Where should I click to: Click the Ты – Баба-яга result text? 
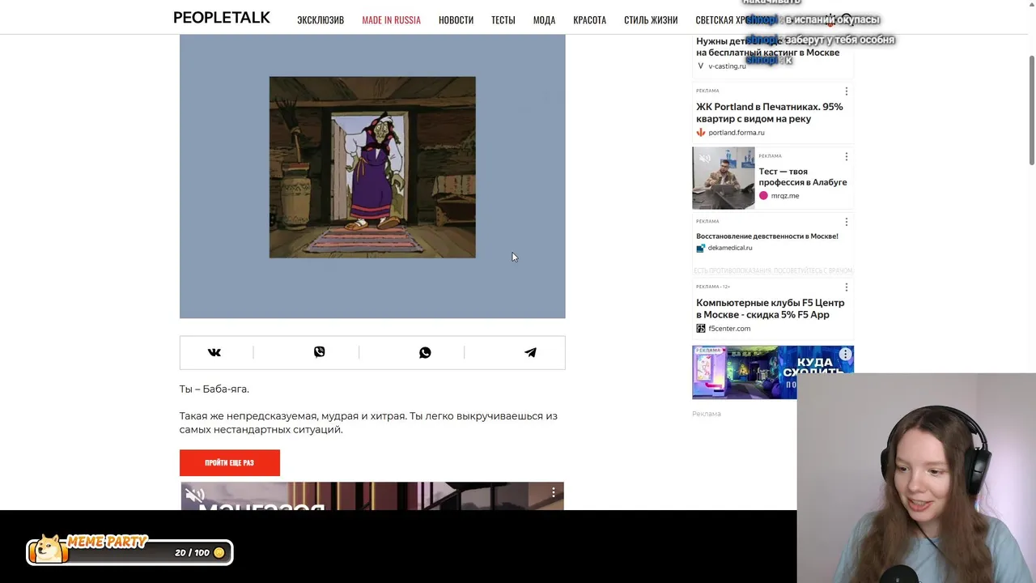[214, 389]
